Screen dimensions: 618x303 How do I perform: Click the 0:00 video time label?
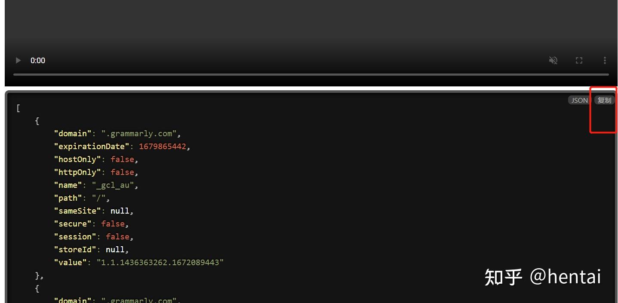[x=38, y=61]
